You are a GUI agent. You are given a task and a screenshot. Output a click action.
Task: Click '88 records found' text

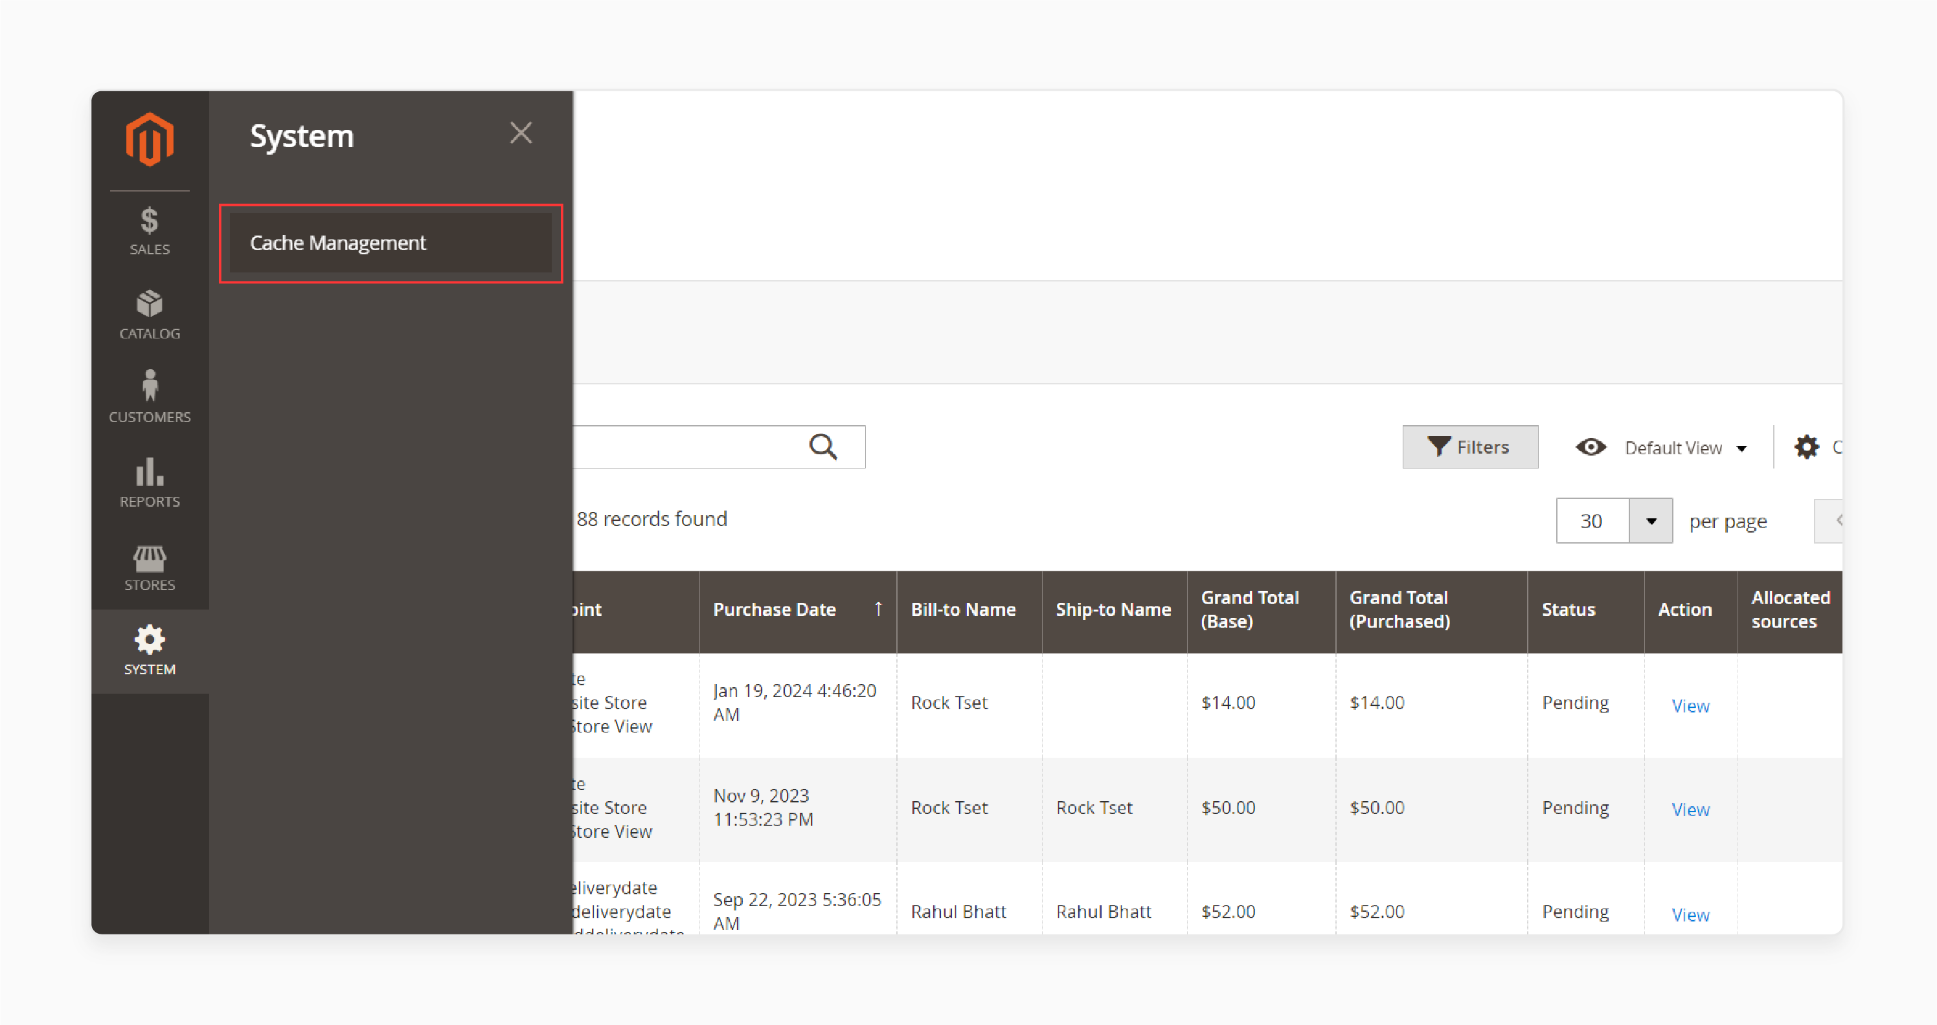point(651,518)
